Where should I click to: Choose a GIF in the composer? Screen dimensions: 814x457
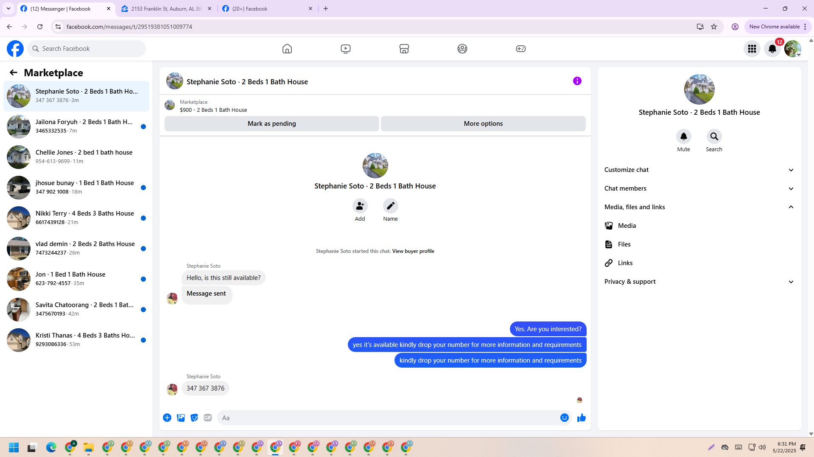coord(208,418)
